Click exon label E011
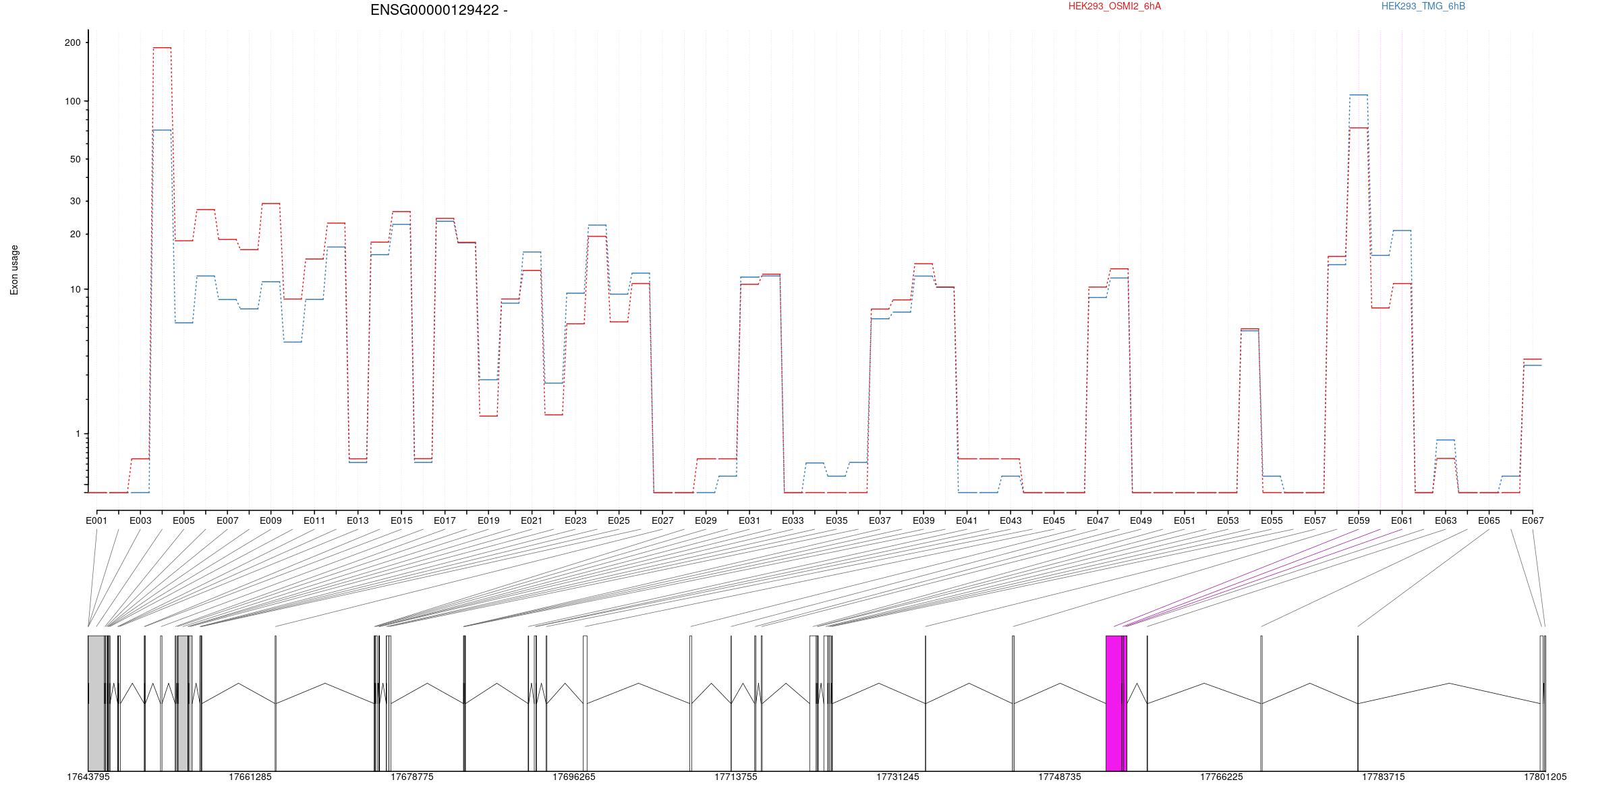 (x=314, y=520)
